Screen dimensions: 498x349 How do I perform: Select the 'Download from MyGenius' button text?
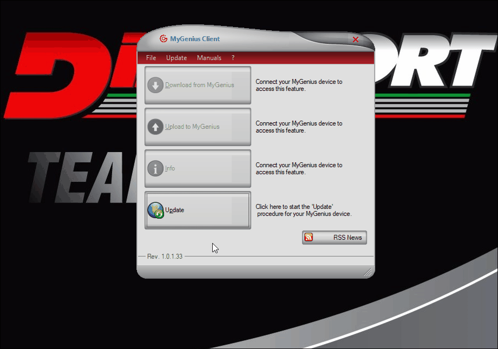point(199,85)
